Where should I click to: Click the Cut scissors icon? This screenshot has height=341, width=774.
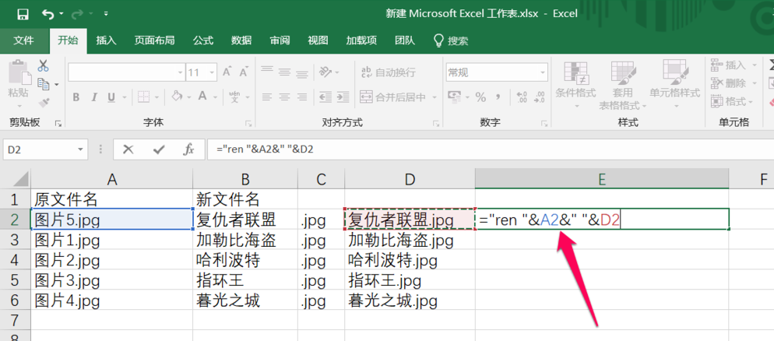click(x=43, y=66)
